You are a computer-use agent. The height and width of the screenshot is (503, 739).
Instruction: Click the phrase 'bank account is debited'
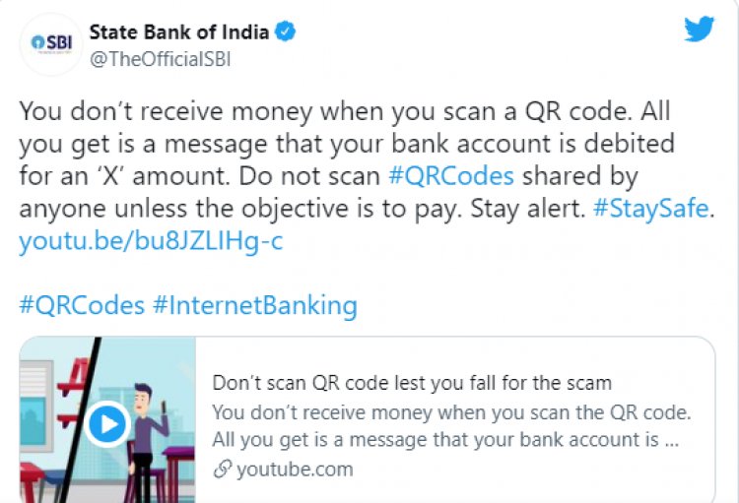[x=533, y=144]
